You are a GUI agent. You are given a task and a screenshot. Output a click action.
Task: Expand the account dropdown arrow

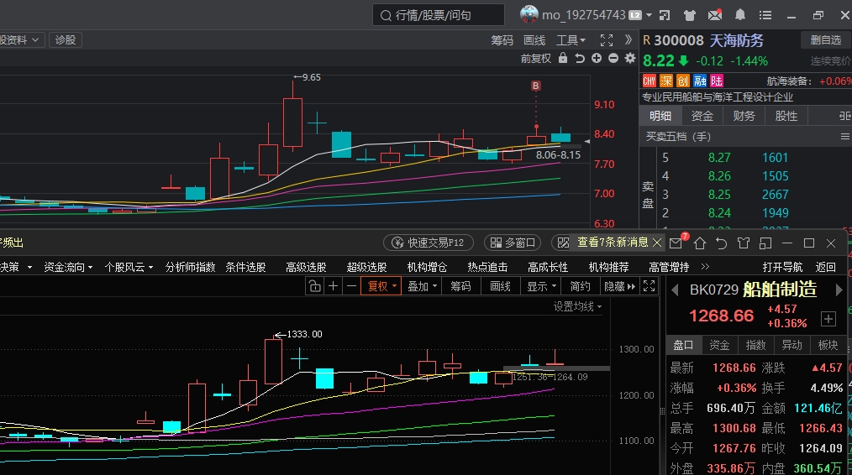(649, 15)
